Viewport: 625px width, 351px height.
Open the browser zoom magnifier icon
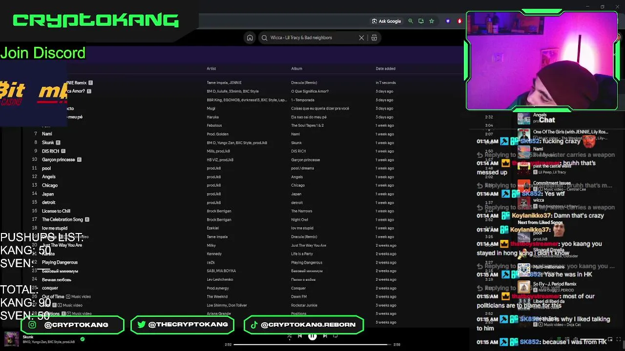point(411,21)
